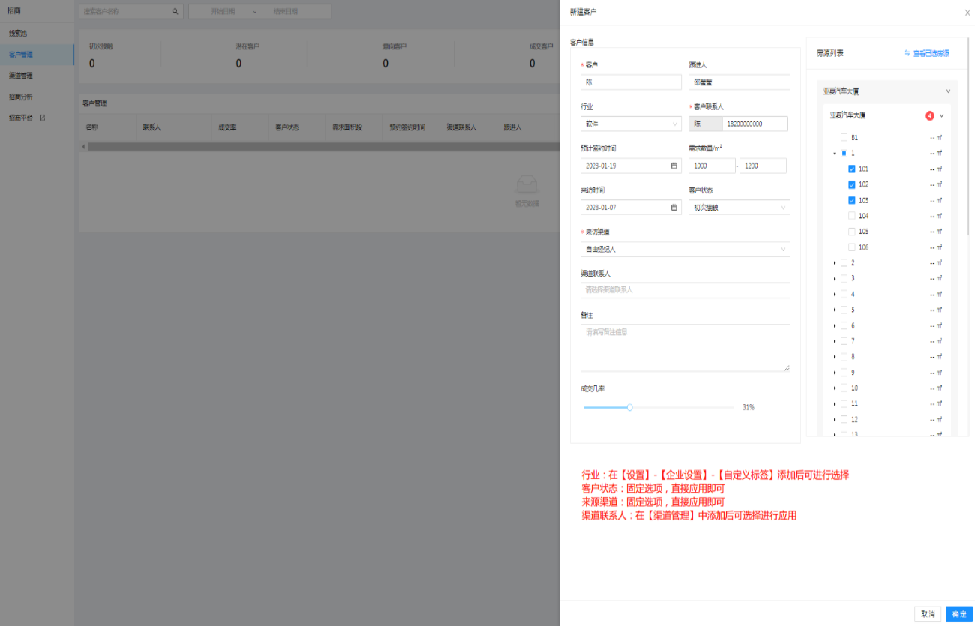This screenshot has height=626, width=975.
Task: Select 客户管理 in the sidebar
Action: pos(37,55)
